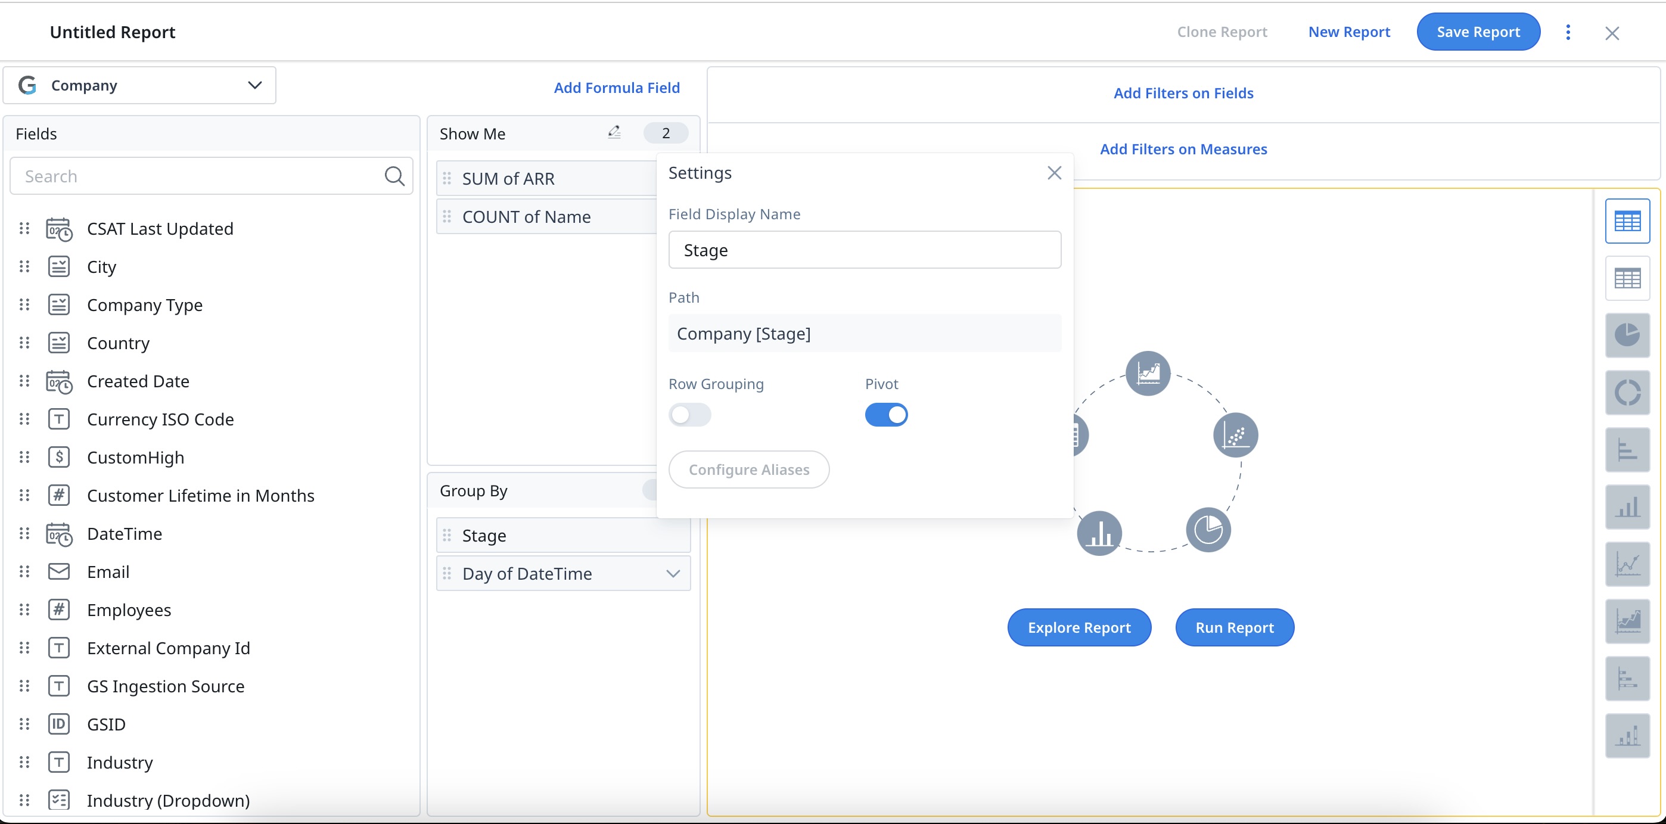Click the number icon of Employees field

[x=59, y=610]
